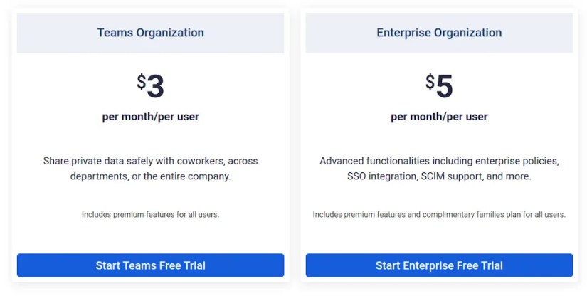Click "per month/per user" under the $3 price
This screenshot has height=296, width=587.
(x=150, y=117)
